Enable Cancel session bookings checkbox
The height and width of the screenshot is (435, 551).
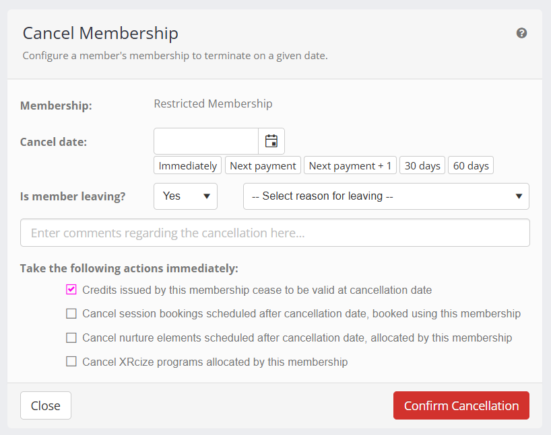click(x=71, y=313)
